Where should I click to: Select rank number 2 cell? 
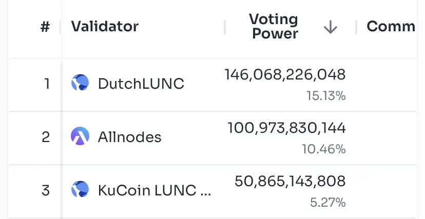point(46,137)
